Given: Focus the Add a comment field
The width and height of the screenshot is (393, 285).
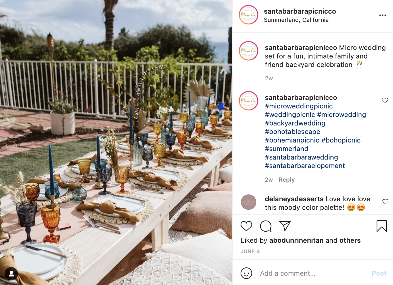Looking at the screenshot, I should [x=313, y=273].
